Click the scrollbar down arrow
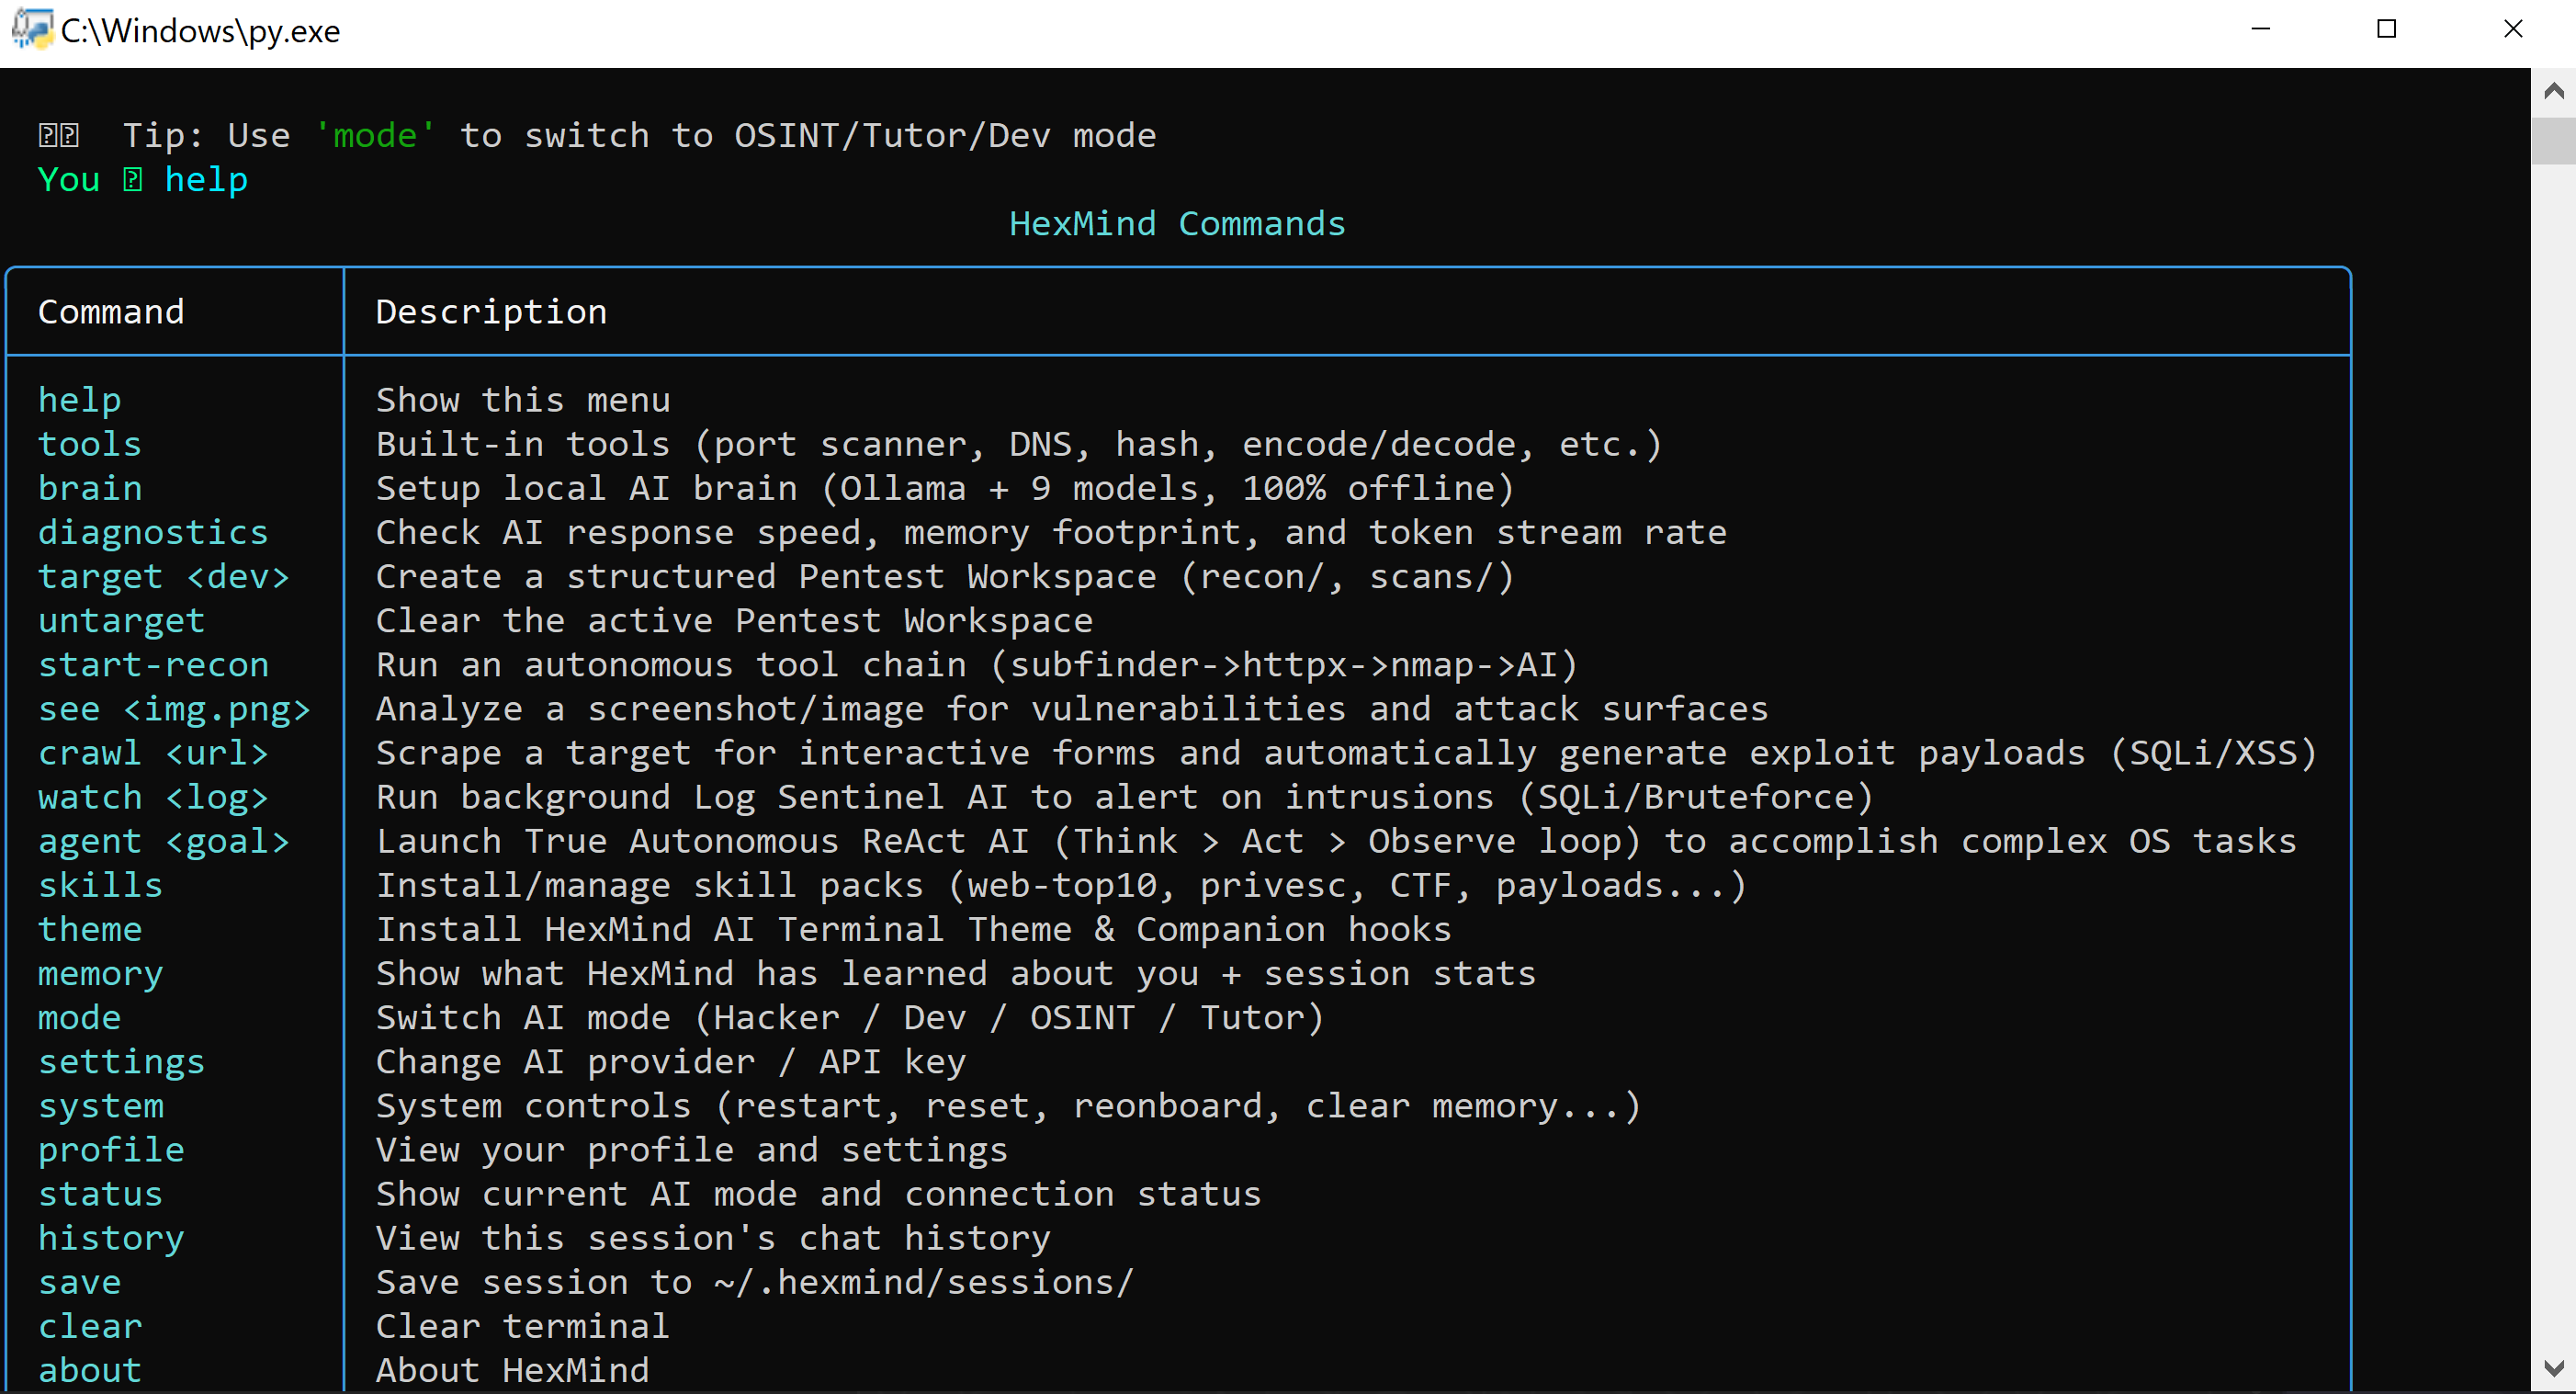Screen dimensions: 2576x1394 2553,1368
